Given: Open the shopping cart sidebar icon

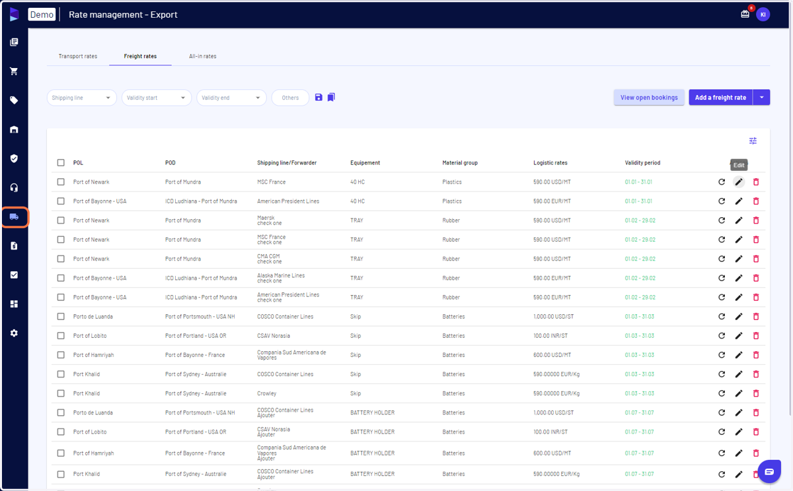Looking at the screenshot, I should click(14, 71).
